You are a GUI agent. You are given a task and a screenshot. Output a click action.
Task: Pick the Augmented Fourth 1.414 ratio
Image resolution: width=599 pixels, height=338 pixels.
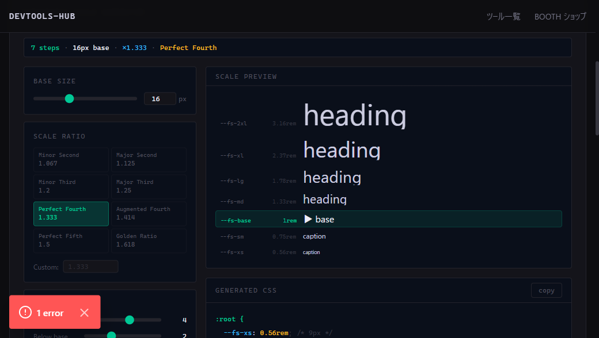[149, 213]
